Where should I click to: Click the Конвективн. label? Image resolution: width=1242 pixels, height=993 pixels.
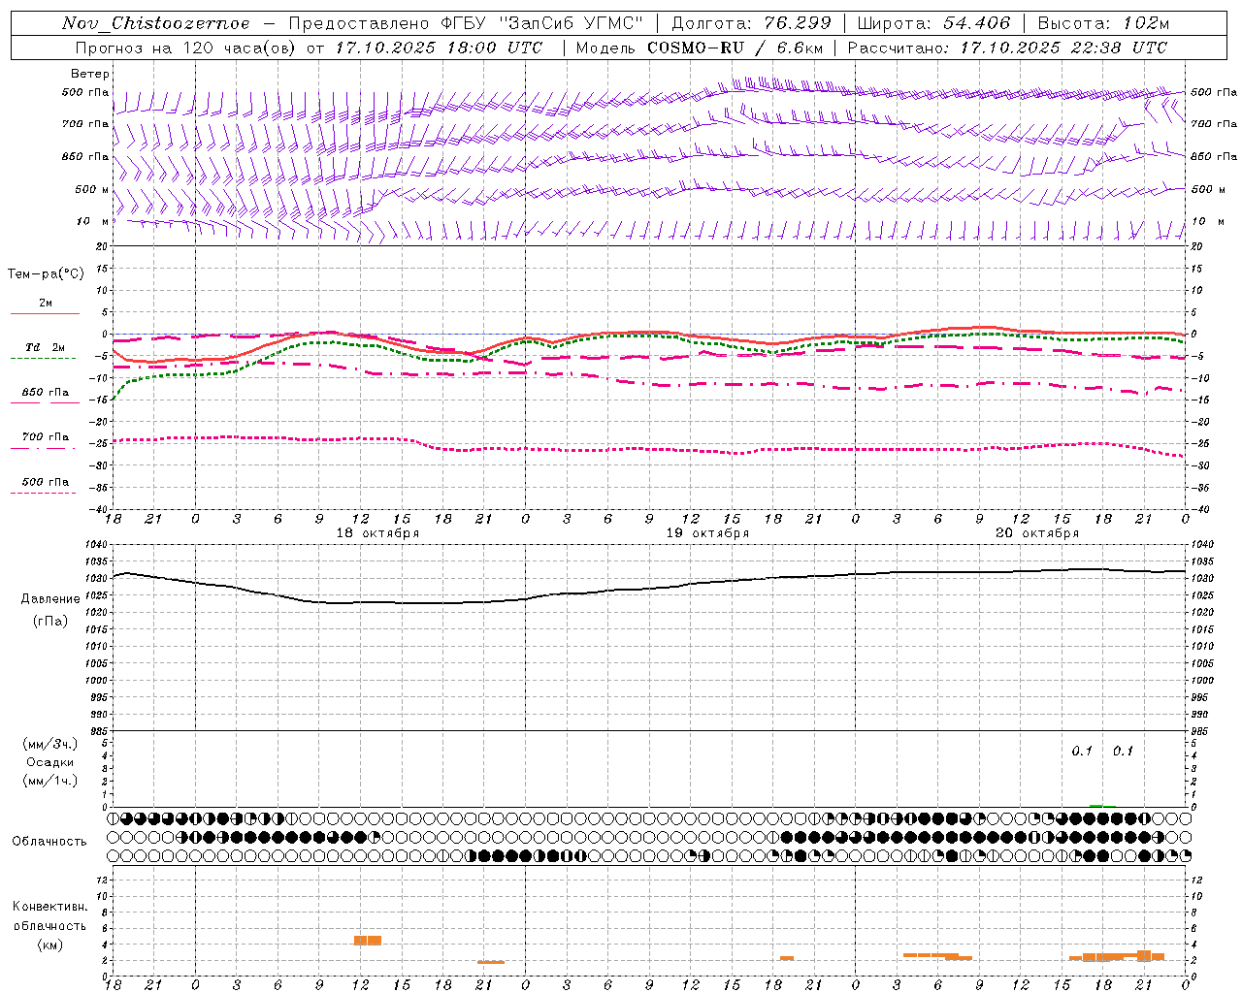[49, 907]
